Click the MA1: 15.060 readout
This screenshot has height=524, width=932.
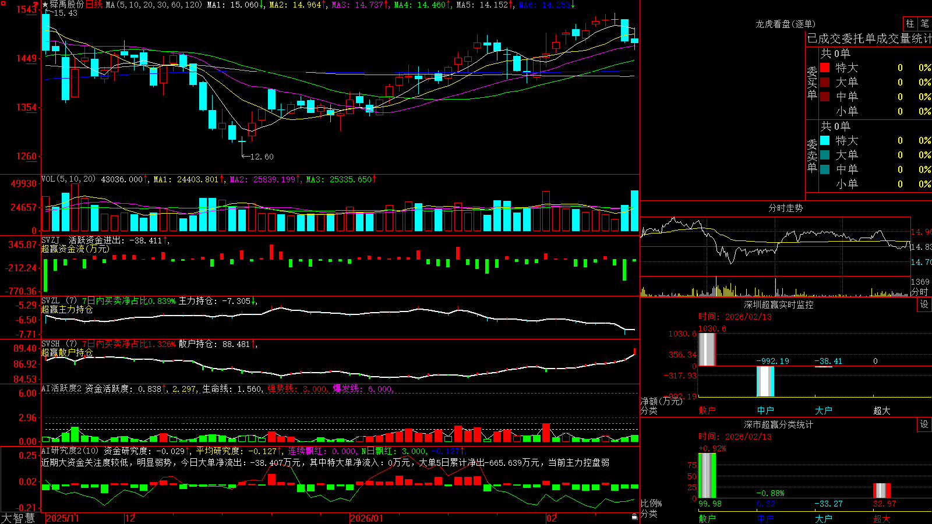tap(235, 5)
